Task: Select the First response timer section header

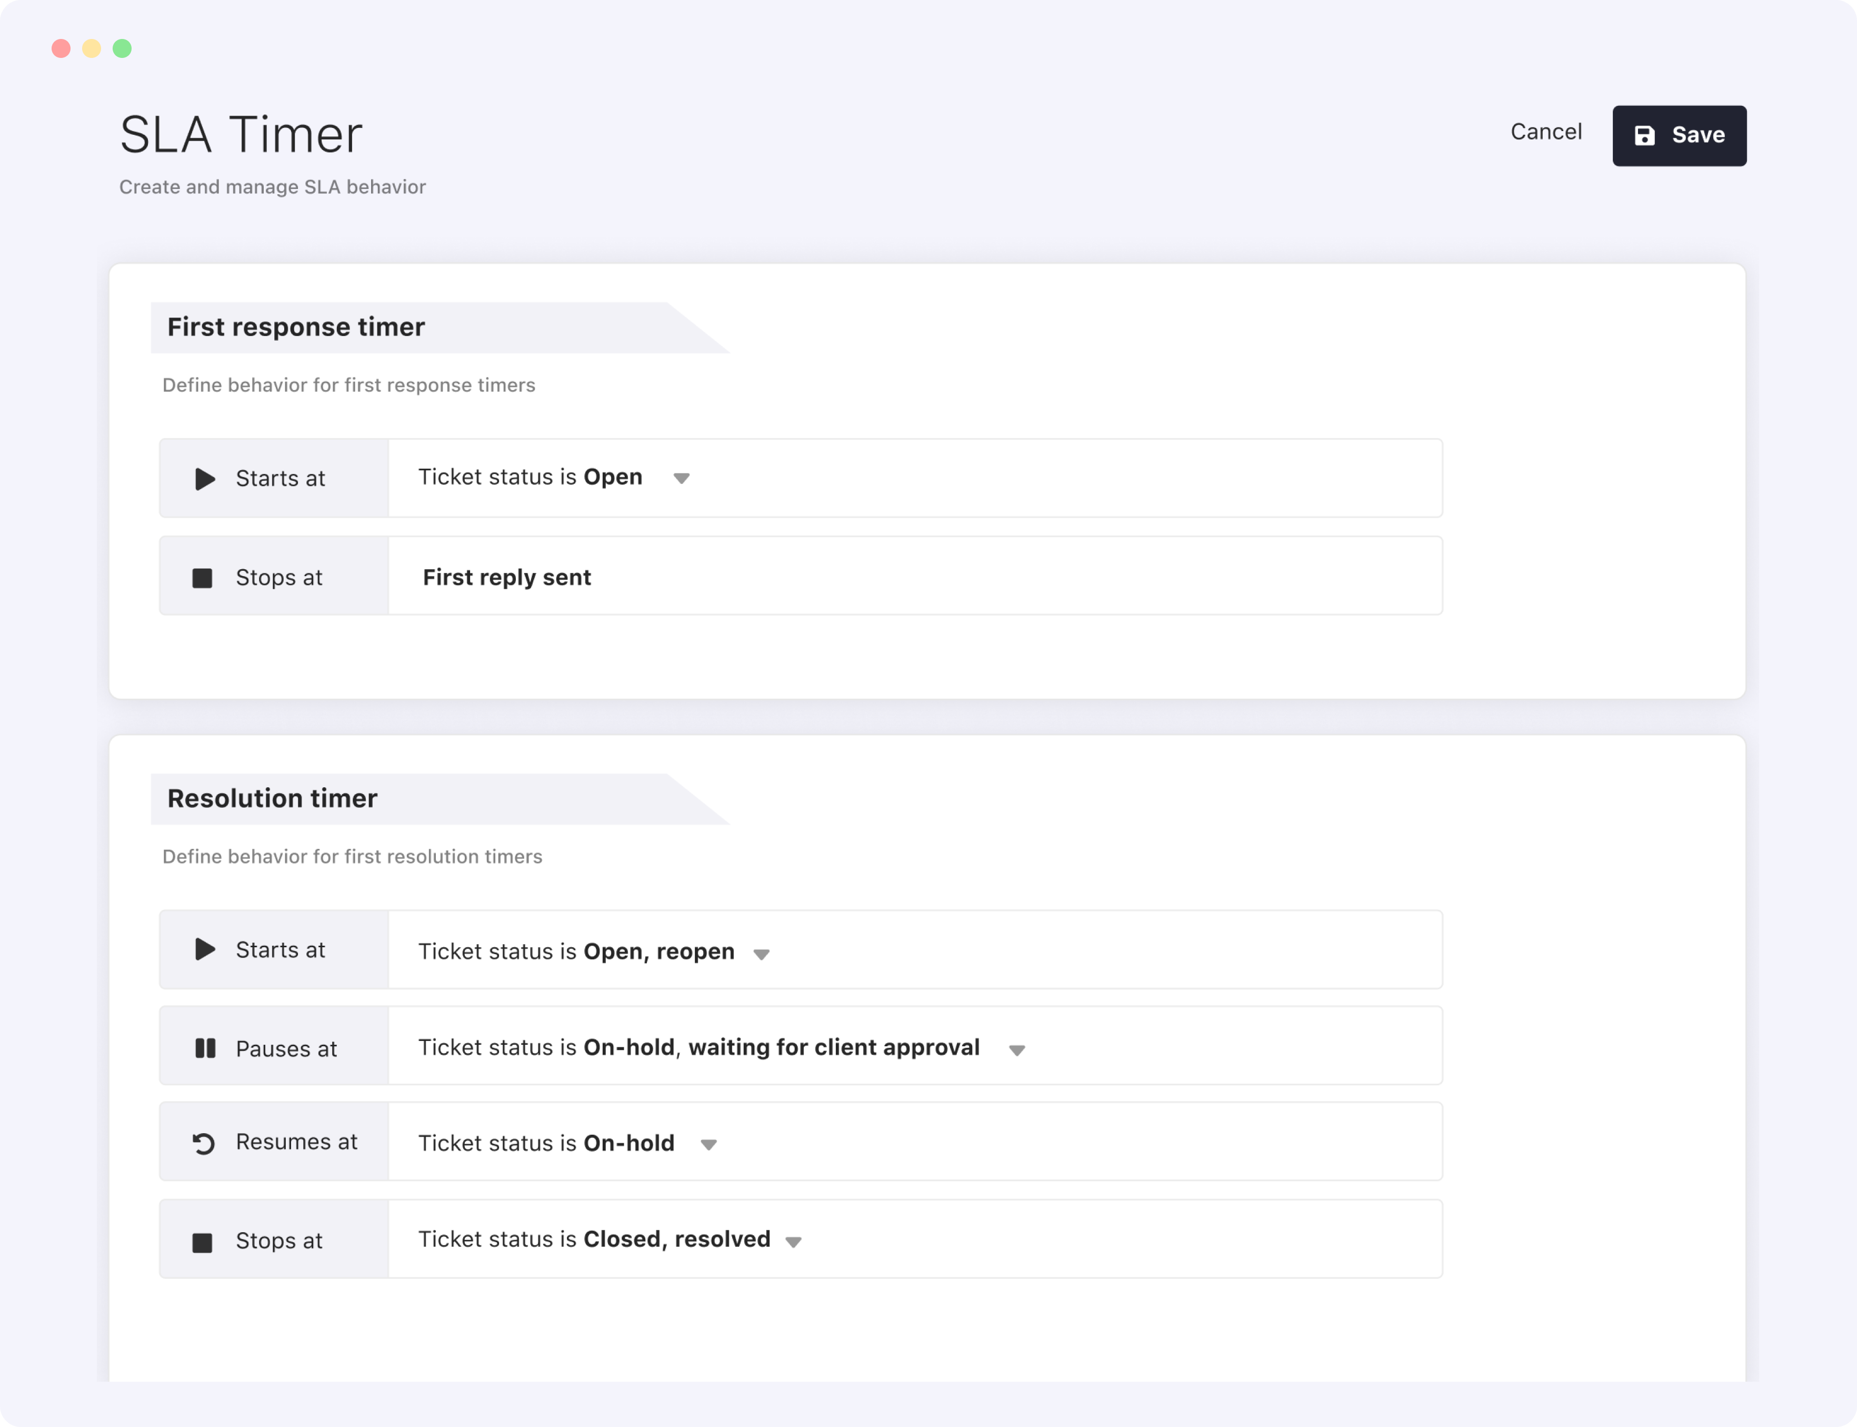Action: click(x=295, y=327)
